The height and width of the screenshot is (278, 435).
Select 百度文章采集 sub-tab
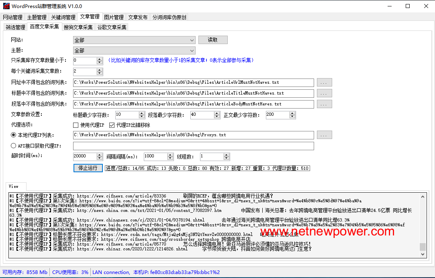pyautogui.click(x=45, y=26)
